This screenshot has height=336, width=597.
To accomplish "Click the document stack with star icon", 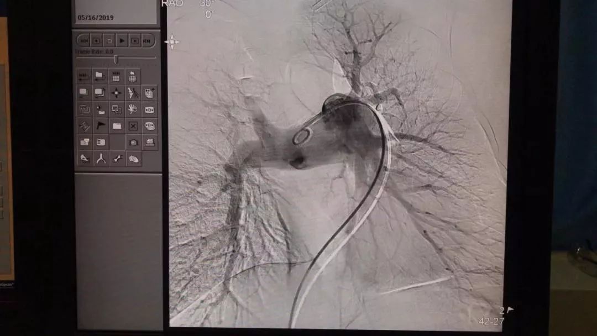I will pyautogui.click(x=149, y=93).
